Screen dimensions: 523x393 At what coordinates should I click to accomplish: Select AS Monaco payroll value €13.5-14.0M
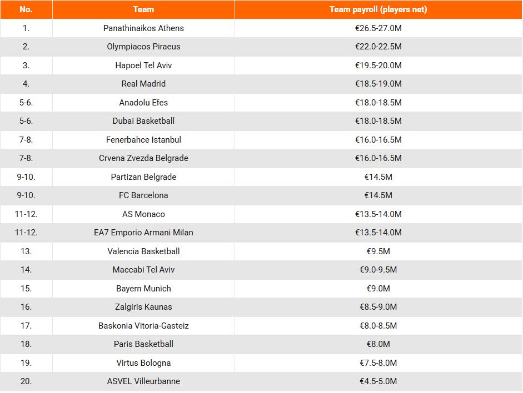click(378, 214)
